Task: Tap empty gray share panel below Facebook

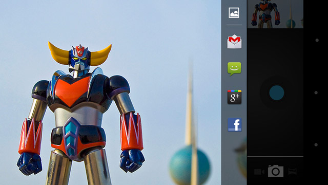Action: point(234,159)
